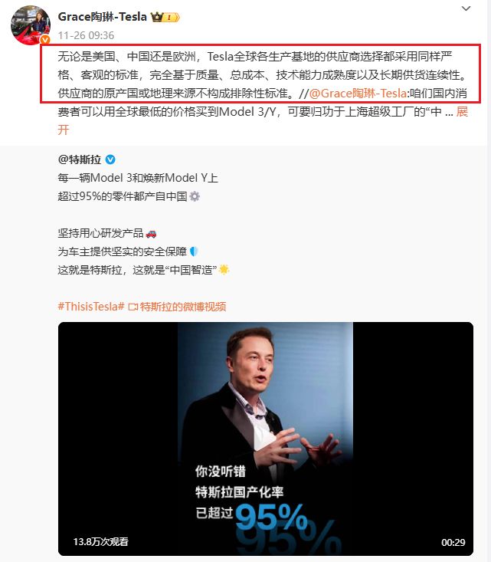Click the video camera icon before 特斯拉的微博视频

[x=133, y=307]
